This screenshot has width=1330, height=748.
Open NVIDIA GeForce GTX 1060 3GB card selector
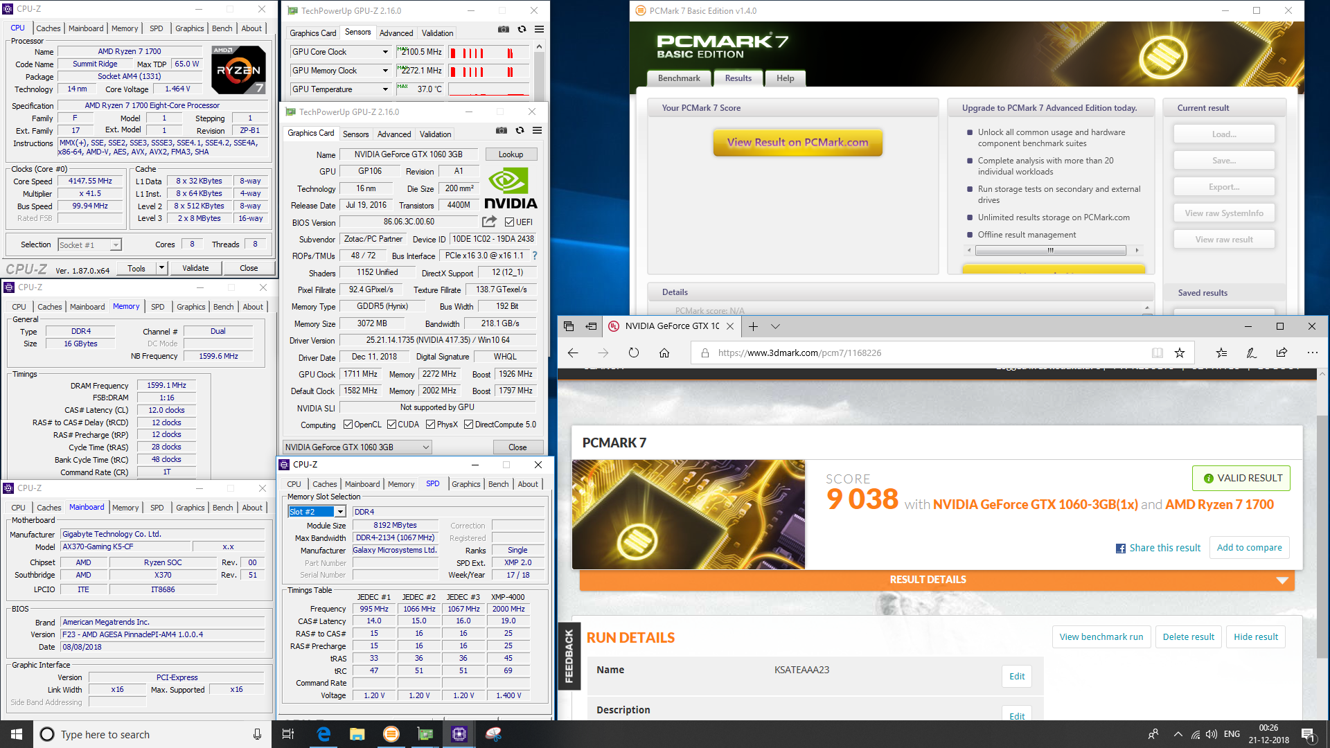[x=357, y=447]
